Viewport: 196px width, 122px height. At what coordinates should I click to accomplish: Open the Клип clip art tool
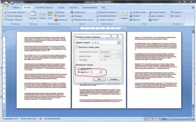tap(50, 15)
